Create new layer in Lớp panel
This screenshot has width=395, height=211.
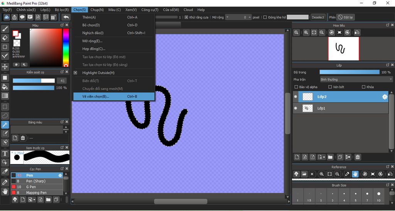pos(297,157)
